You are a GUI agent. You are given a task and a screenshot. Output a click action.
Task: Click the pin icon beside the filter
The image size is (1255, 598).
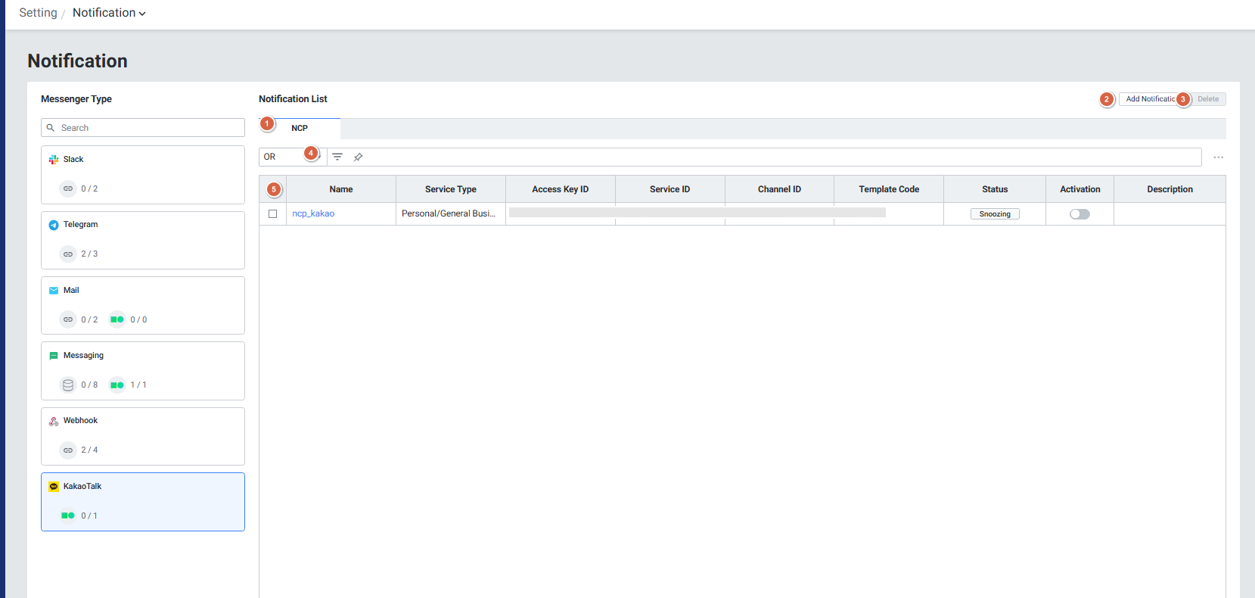[x=359, y=157]
